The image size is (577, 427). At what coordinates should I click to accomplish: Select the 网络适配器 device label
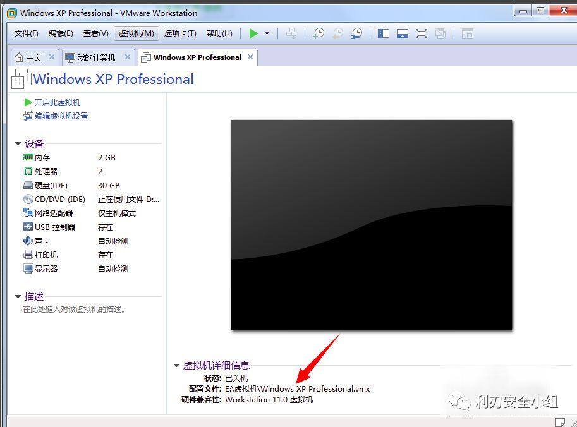click(54, 213)
